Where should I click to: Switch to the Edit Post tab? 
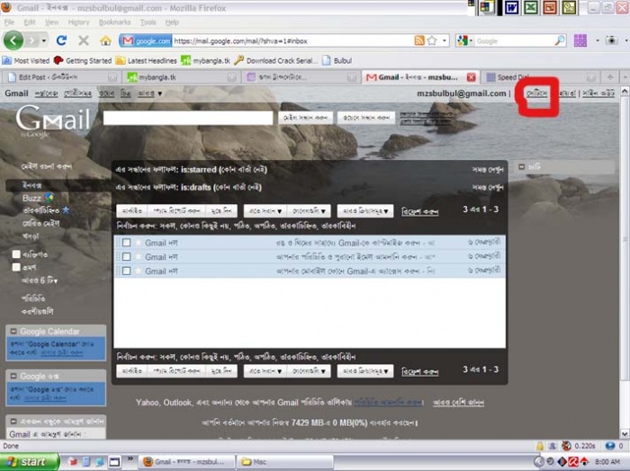point(61,77)
